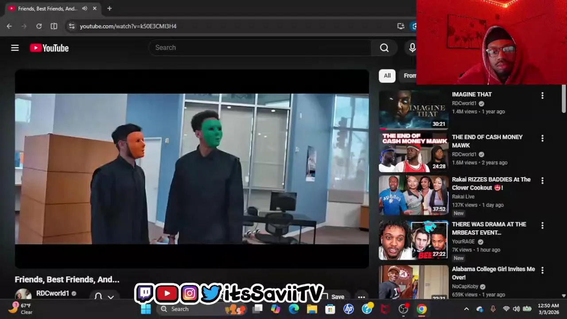Viewport: 567px width, 319px height.
Task: Open the weather widget showing 67°F
Action: click(21, 309)
